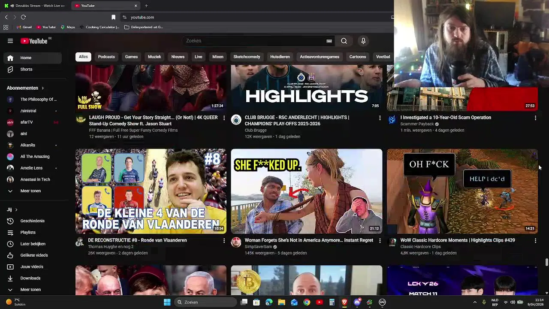This screenshot has height=309, width=549.
Task: Open The Philosophy Of... subscription
Action: [33, 99]
